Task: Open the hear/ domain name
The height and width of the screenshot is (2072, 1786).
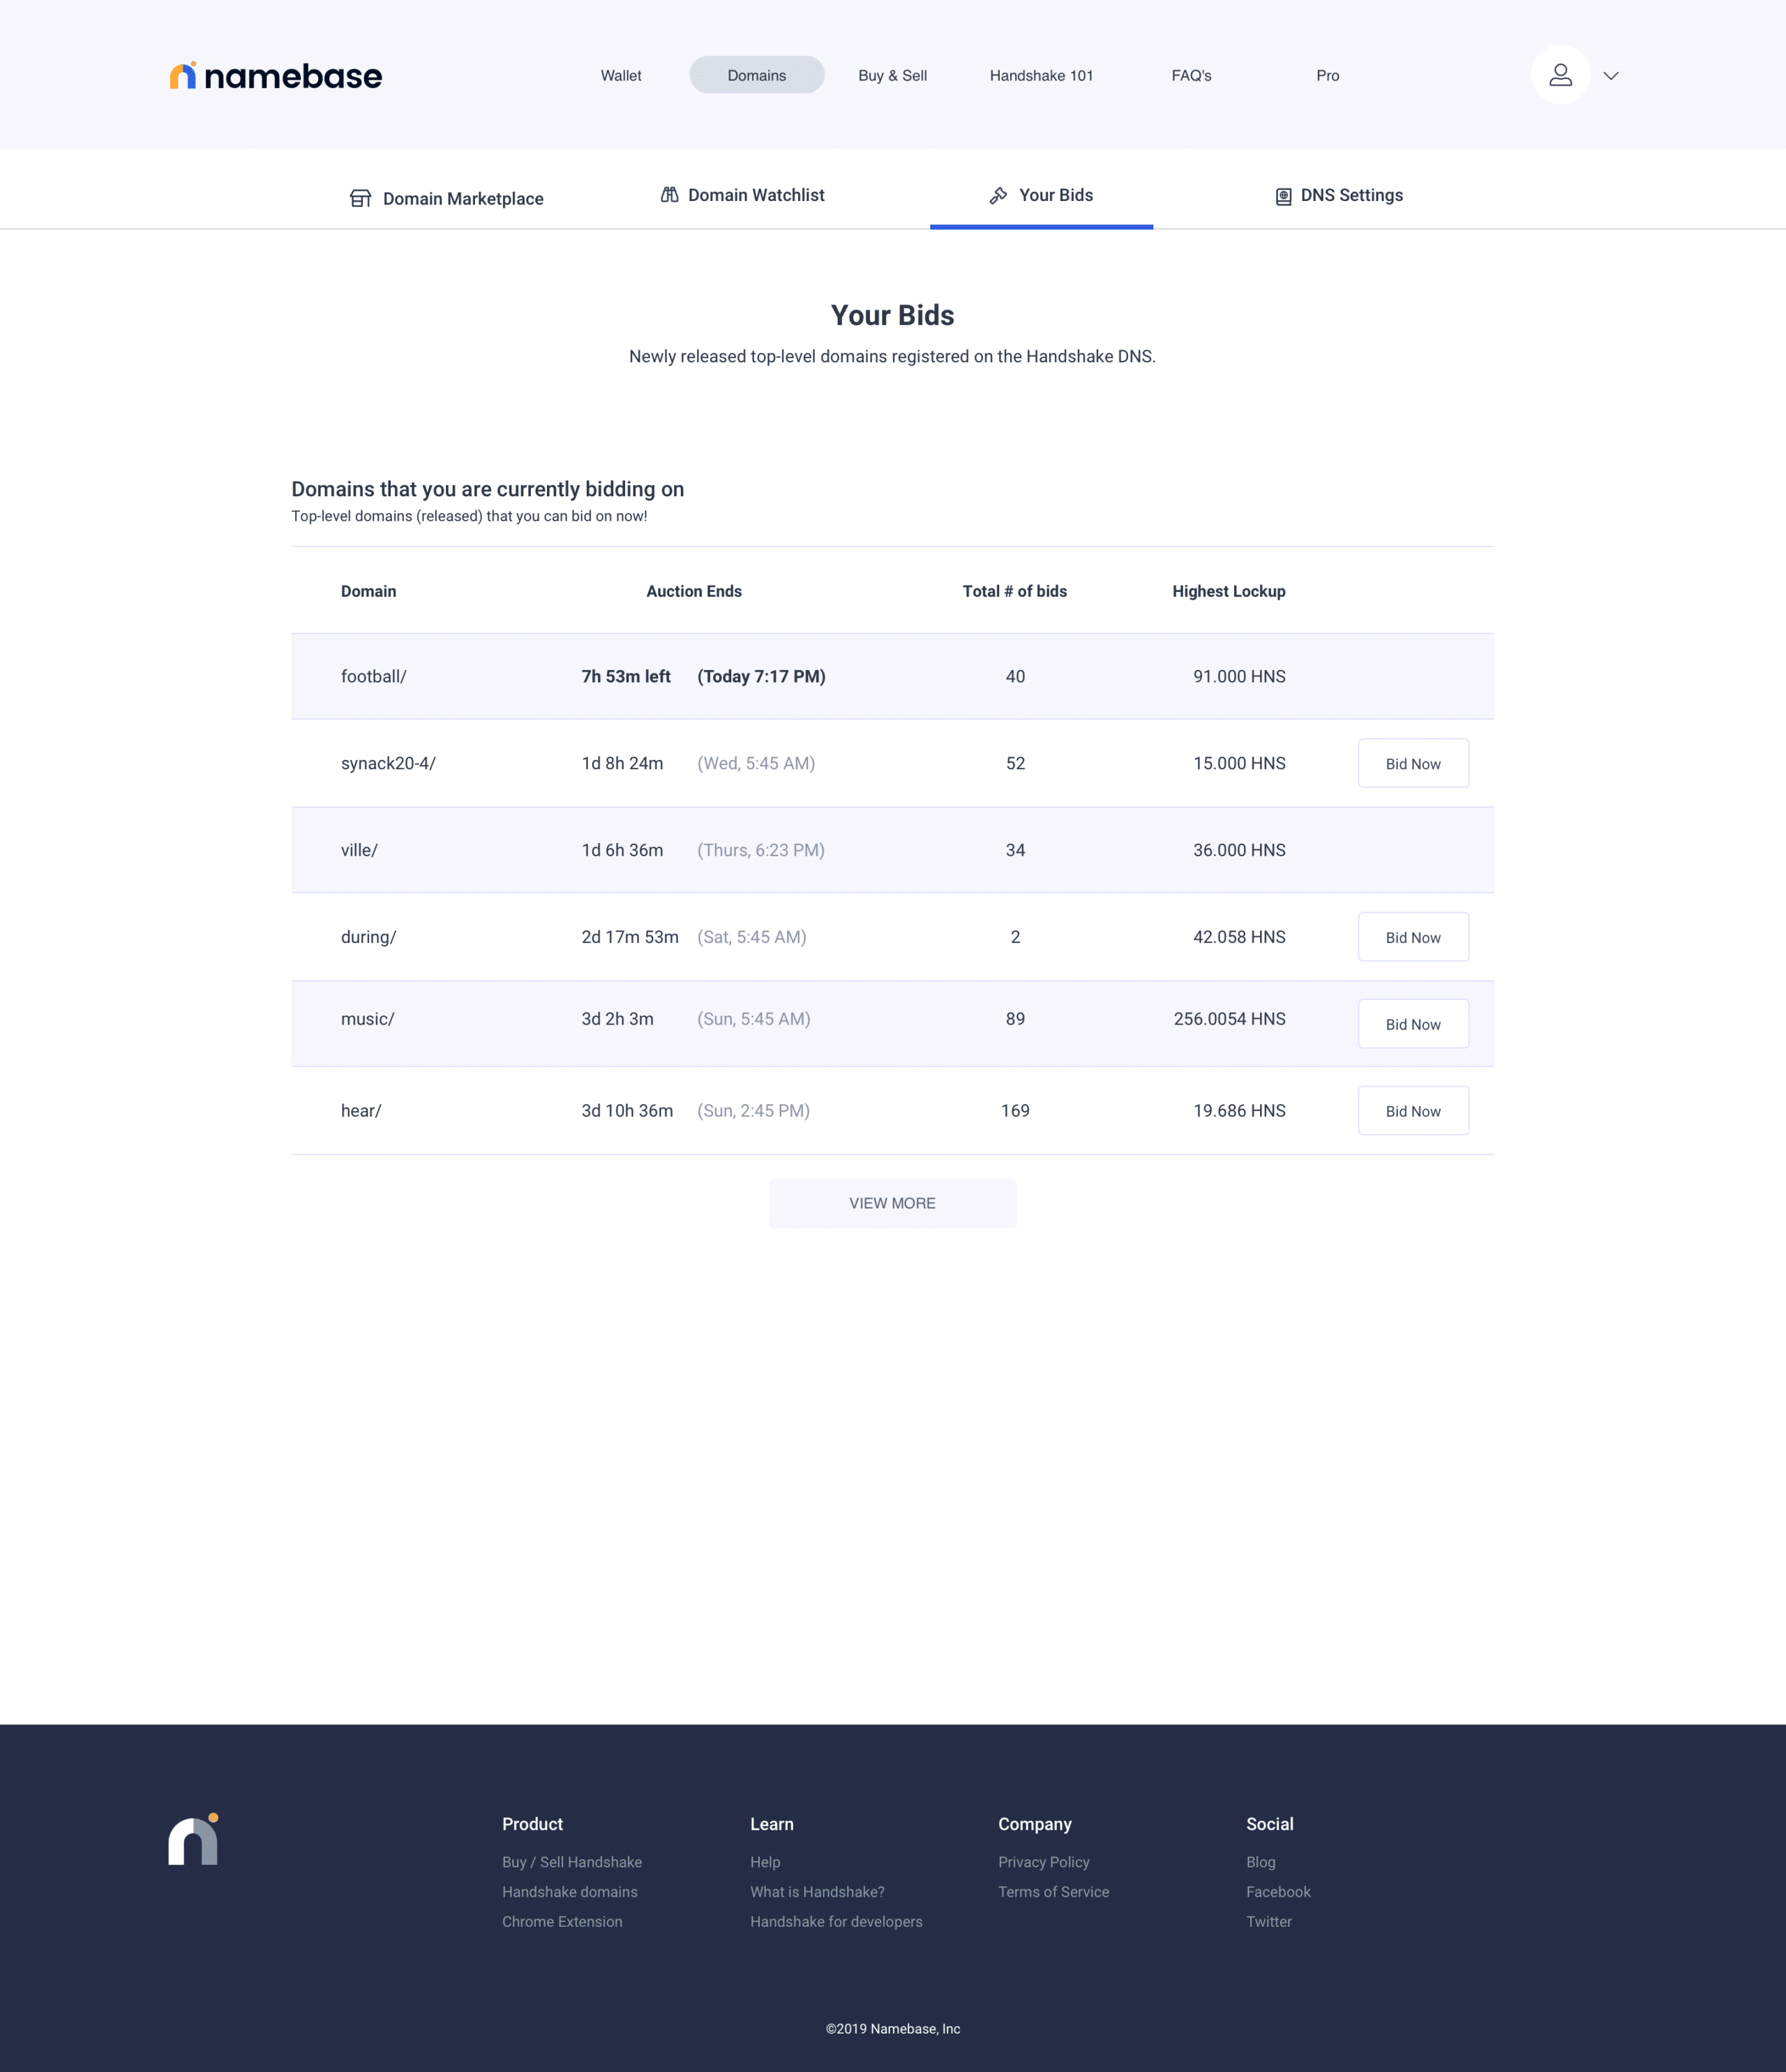Action: (361, 1111)
